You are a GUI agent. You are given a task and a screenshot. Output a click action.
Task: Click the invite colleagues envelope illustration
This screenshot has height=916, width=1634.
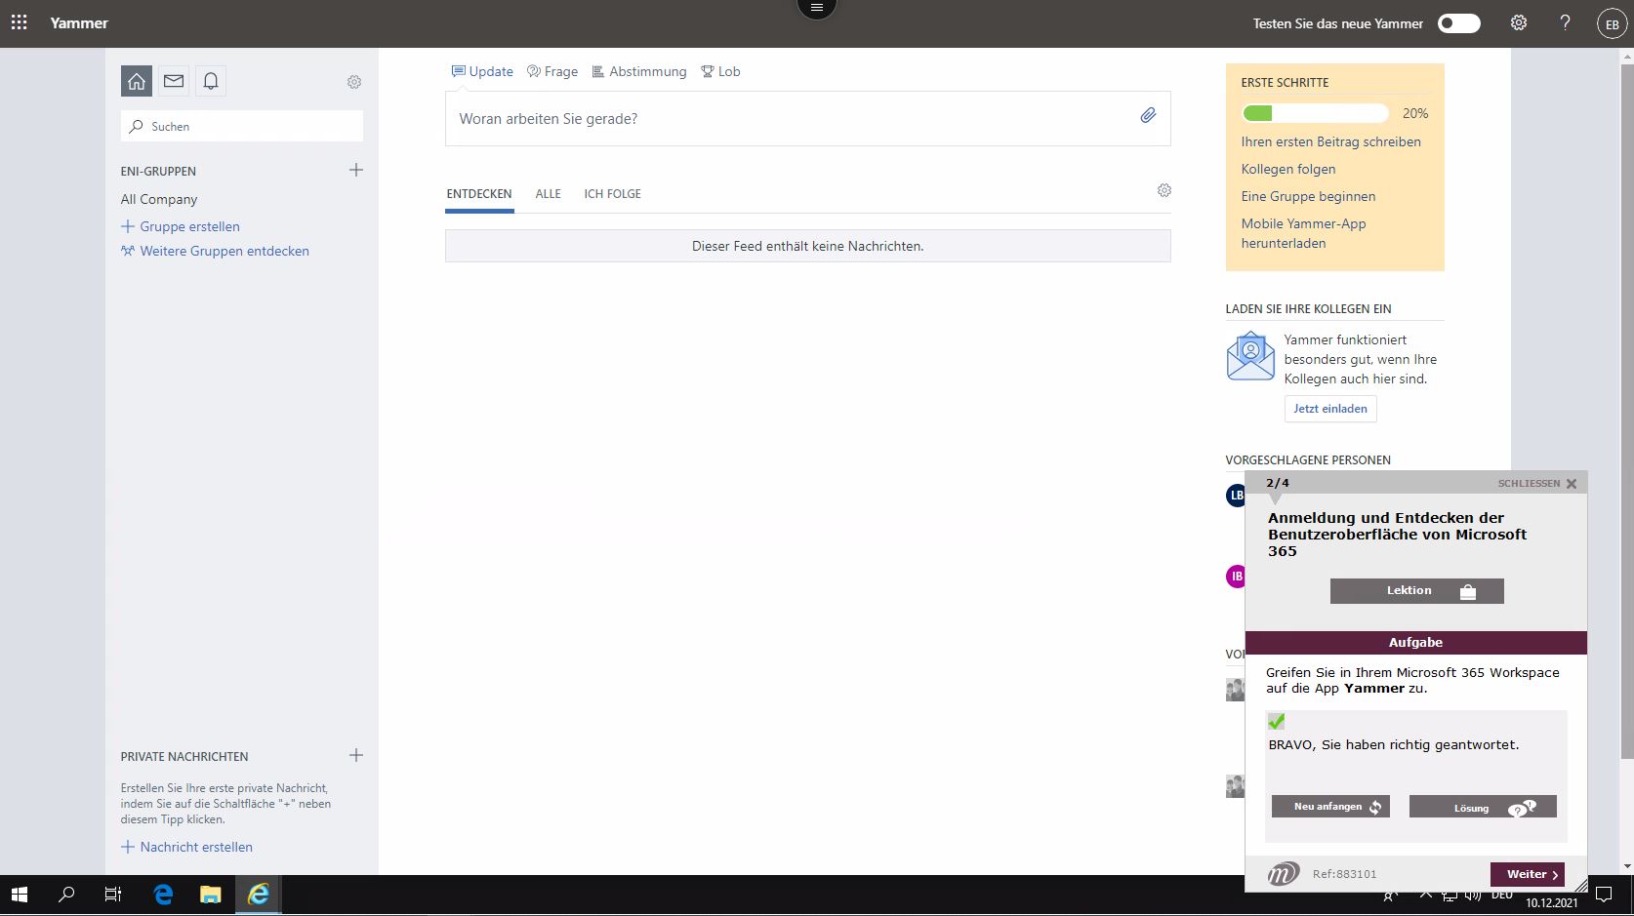1250,356
